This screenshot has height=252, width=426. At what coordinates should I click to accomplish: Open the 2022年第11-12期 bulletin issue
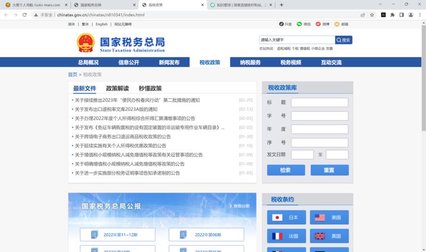click(118, 234)
